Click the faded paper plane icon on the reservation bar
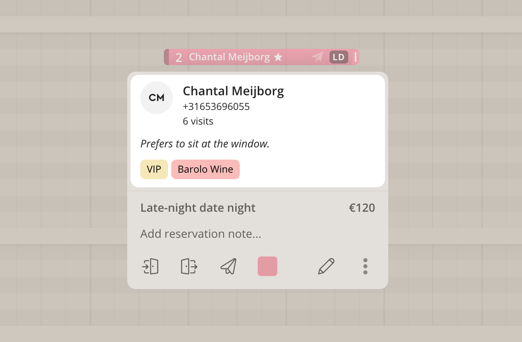522x342 pixels. 318,57
